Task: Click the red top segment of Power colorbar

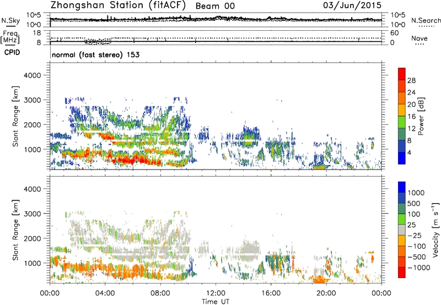Action: click(402, 74)
